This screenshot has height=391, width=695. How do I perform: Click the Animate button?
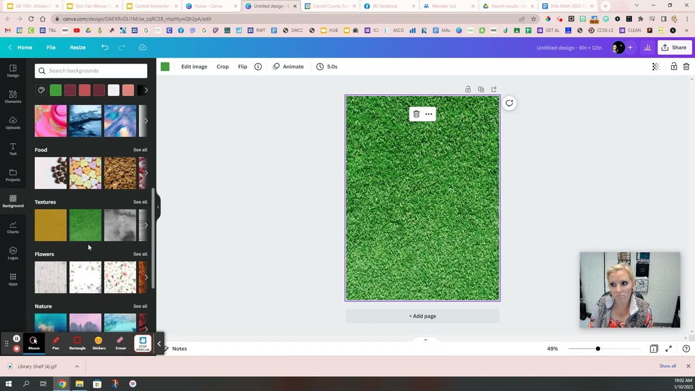tap(288, 67)
